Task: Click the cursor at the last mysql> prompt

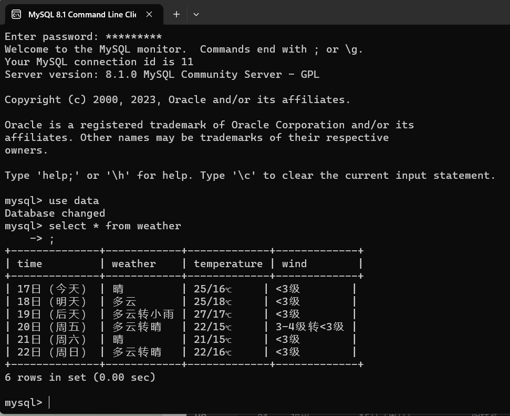Action: click(x=49, y=403)
